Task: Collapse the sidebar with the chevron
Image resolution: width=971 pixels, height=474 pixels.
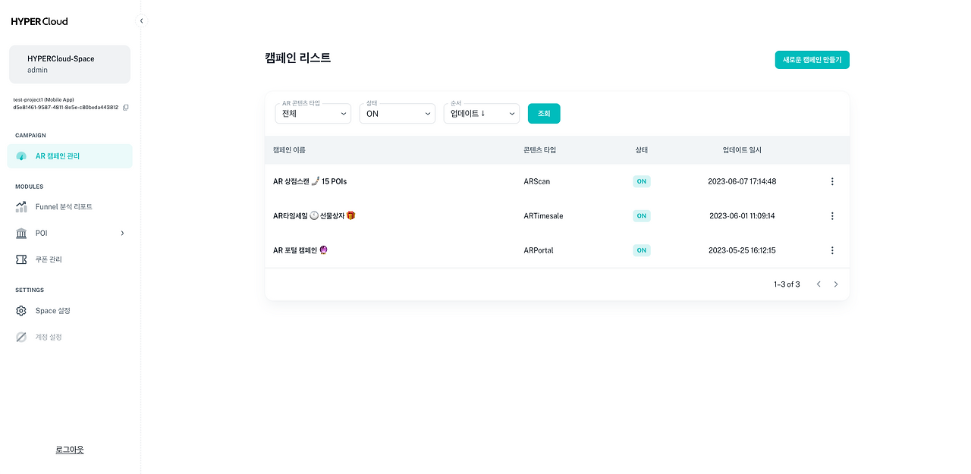Action: click(141, 21)
